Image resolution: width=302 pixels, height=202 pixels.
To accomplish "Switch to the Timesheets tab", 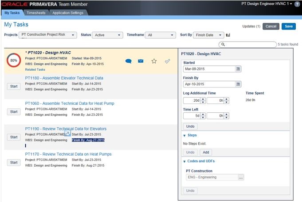I will click(x=36, y=13).
